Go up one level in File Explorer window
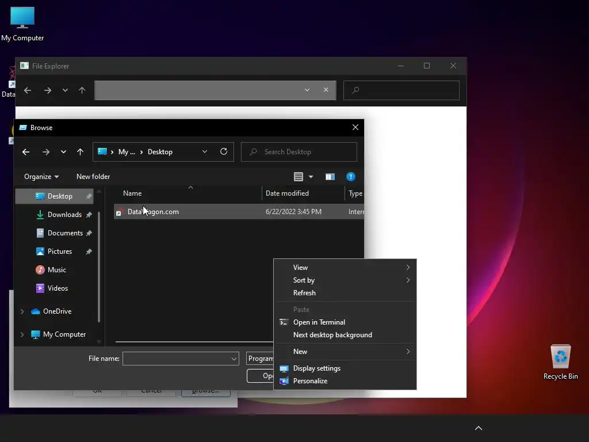 [x=82, y=90]
